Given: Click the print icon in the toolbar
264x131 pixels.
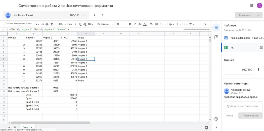Looking at the screenshot, I should coord(47,24).
